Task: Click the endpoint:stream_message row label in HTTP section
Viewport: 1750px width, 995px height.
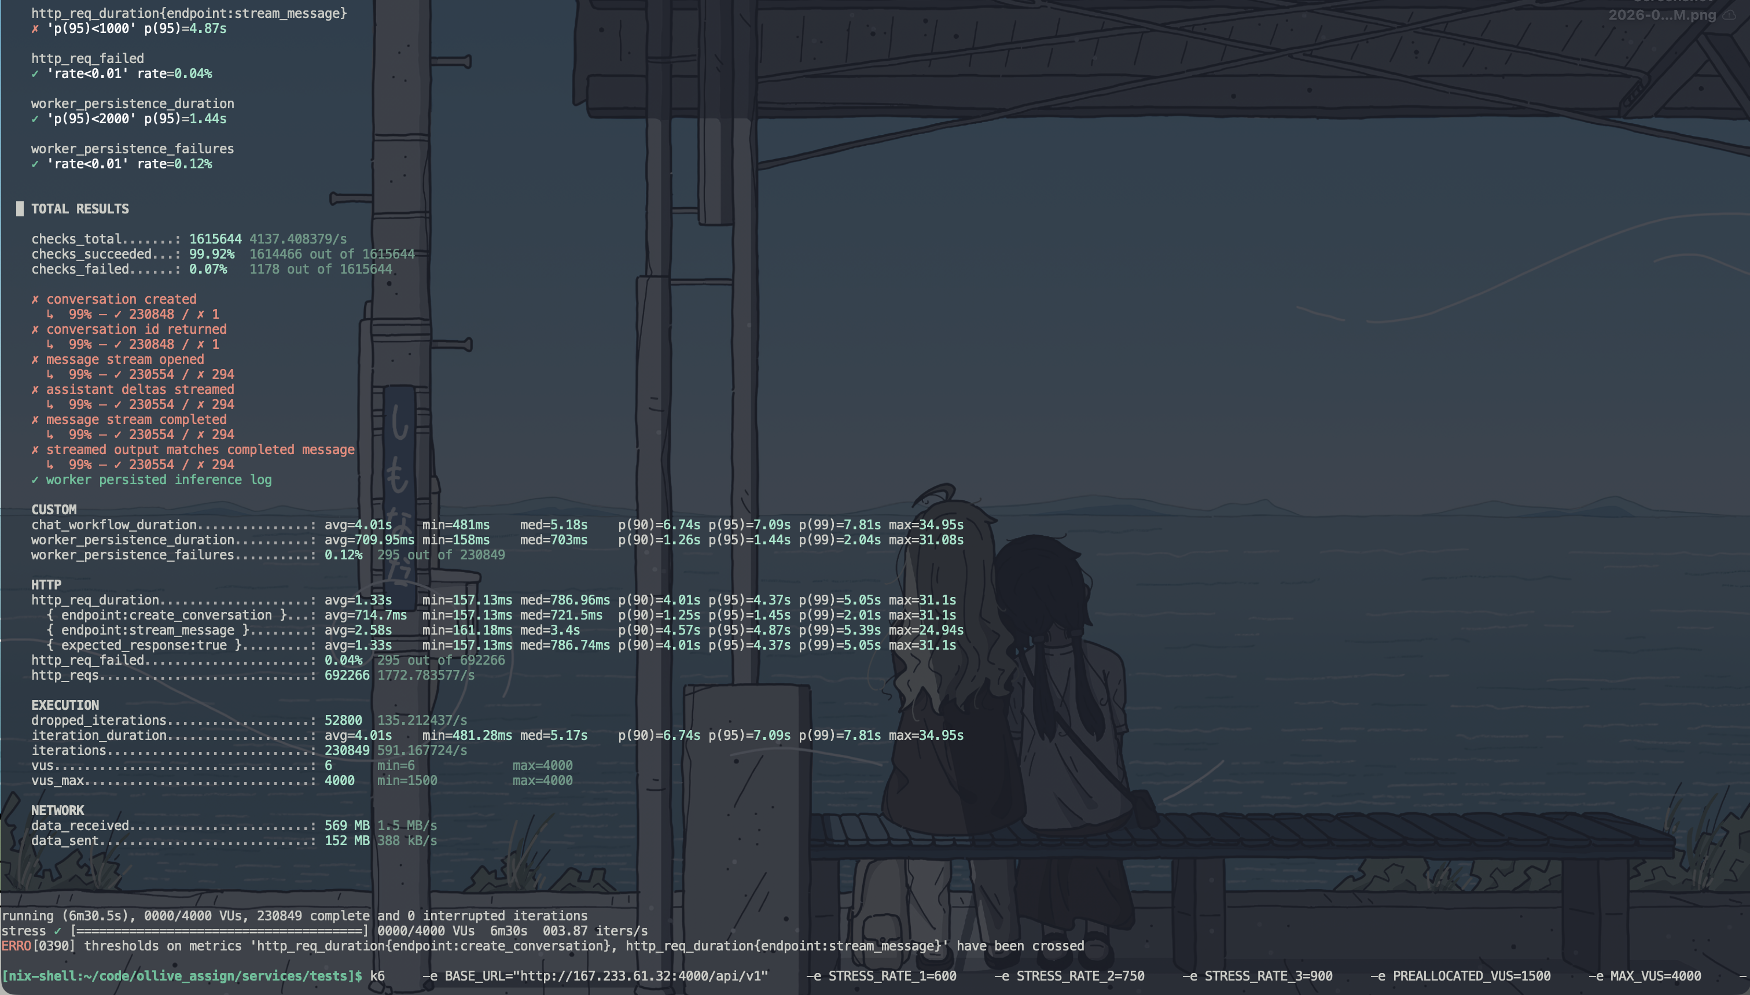Action: [148, 630]
